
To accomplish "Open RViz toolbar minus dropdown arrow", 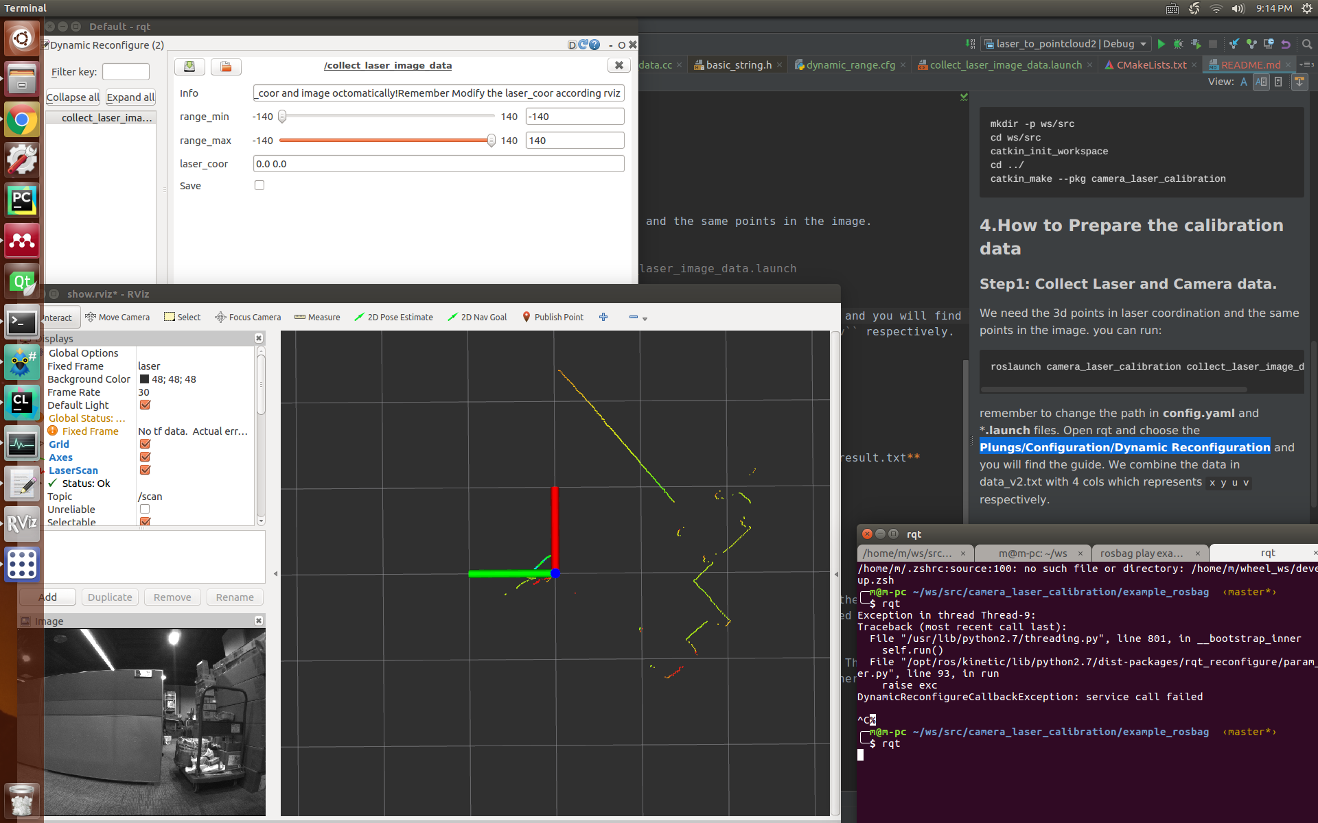I will (645, 318).
